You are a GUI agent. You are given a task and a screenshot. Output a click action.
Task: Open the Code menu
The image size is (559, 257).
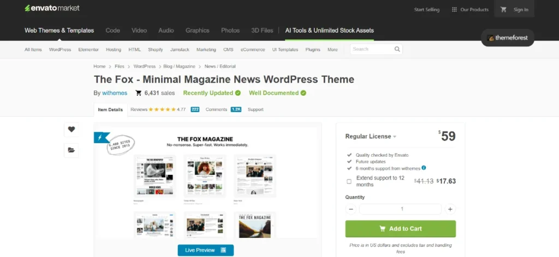click(112, 30)
